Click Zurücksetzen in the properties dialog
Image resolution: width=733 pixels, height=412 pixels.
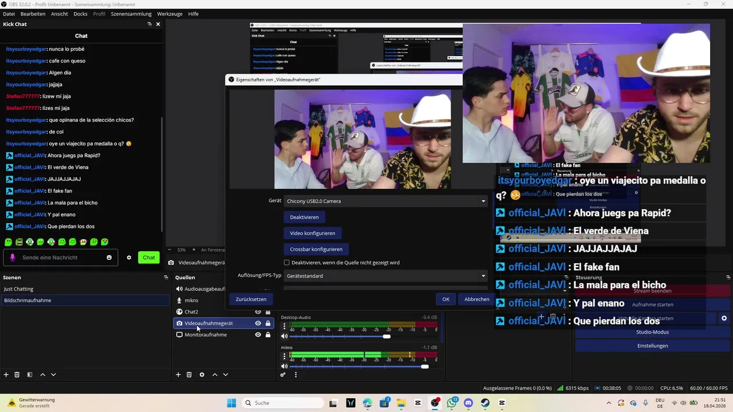(x=251, y=299)
